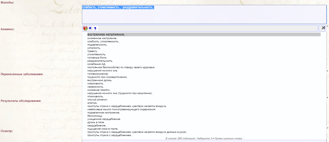The image size is (329, 142).
Task: Choose 'тревогу,' from the suggestion list
Action: coord(92,51)
